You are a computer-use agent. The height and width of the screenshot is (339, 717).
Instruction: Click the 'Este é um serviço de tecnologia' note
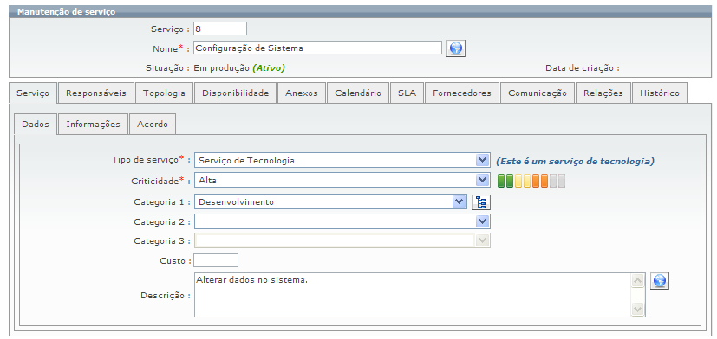575,161
